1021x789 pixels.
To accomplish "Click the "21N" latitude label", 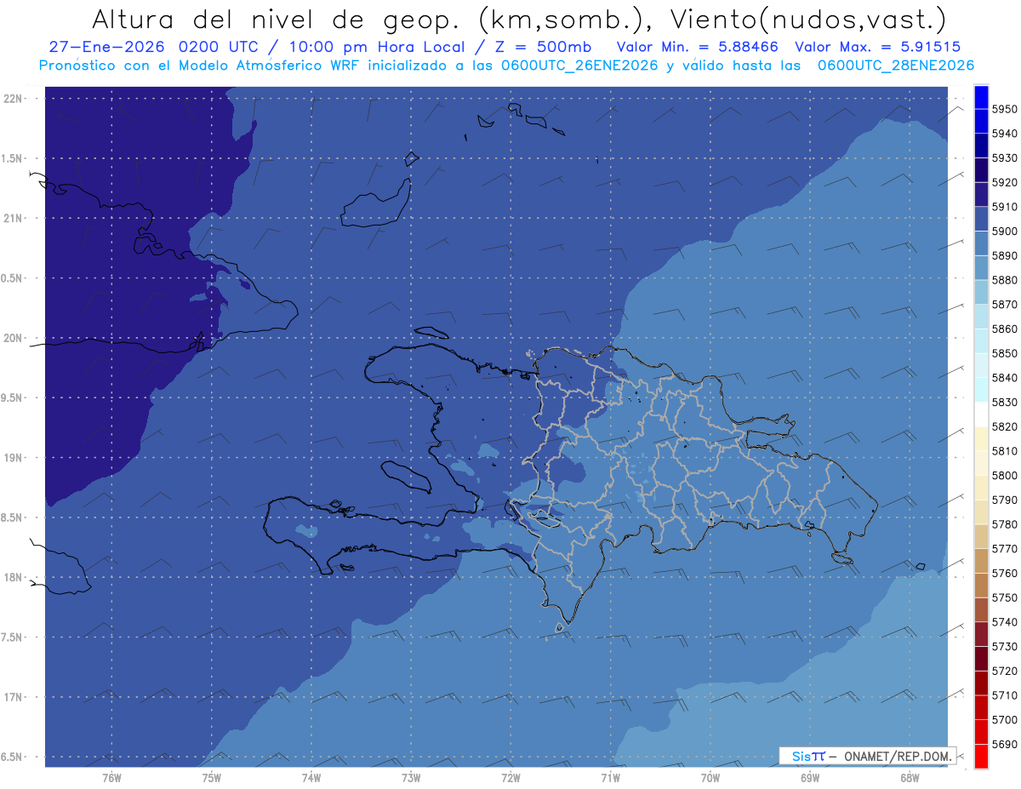I will [x=14, y=218].
